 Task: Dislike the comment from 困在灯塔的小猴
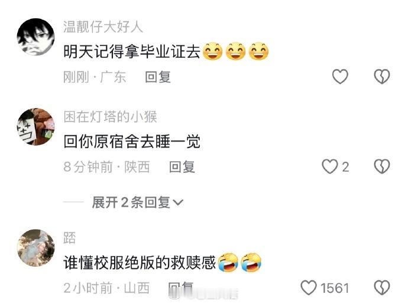point(382,166)
